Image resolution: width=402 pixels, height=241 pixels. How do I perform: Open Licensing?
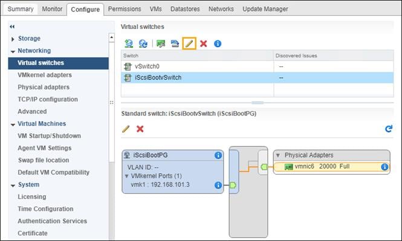coord(32,197)
